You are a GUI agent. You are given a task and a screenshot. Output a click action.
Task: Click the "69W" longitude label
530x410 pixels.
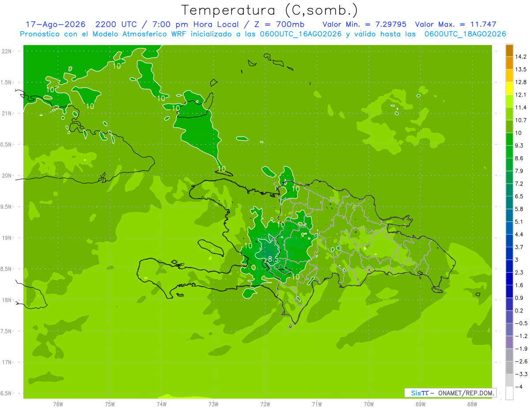point(420,404)
